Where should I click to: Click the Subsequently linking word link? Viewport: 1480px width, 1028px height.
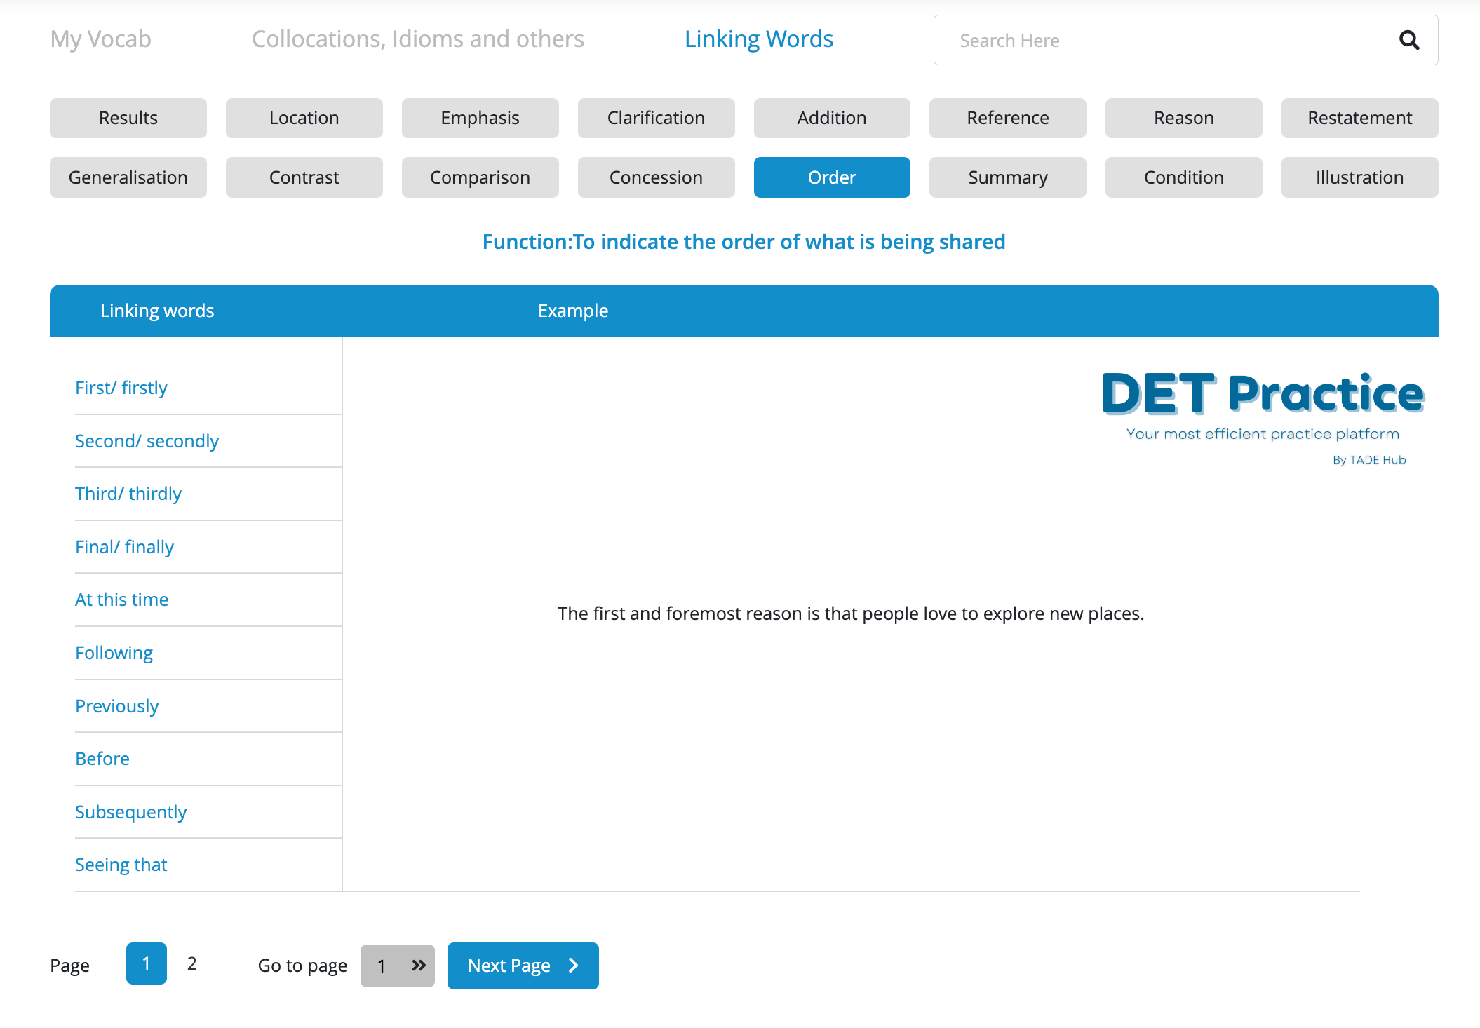click(132, 810)
